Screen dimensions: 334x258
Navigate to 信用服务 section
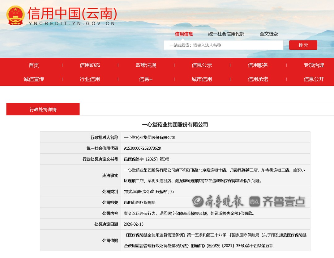point(258,65)
